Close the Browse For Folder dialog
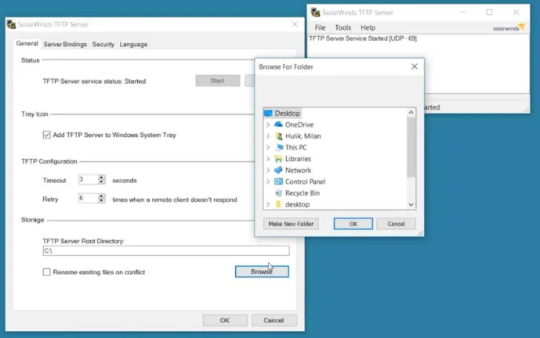This screenshot has width=540, height=338. tap(415, 67)
